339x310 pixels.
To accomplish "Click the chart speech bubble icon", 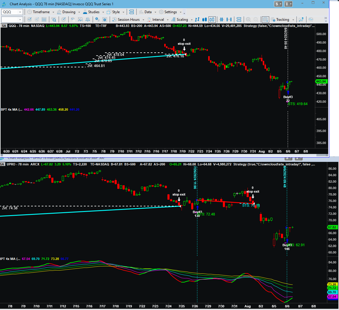I will click(x=311, y=20).
